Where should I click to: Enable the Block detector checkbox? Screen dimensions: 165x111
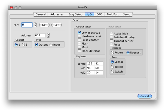click(80, 51)
